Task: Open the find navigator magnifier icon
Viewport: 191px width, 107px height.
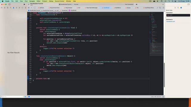Action: point(11,8)
